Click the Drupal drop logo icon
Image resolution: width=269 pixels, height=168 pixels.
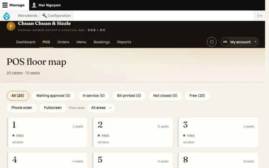coord(7,16)
